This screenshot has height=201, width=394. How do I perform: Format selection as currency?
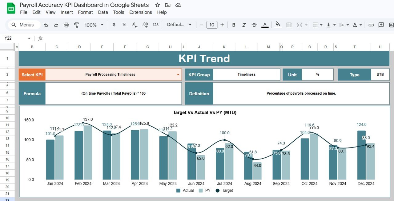click(114, 25)
